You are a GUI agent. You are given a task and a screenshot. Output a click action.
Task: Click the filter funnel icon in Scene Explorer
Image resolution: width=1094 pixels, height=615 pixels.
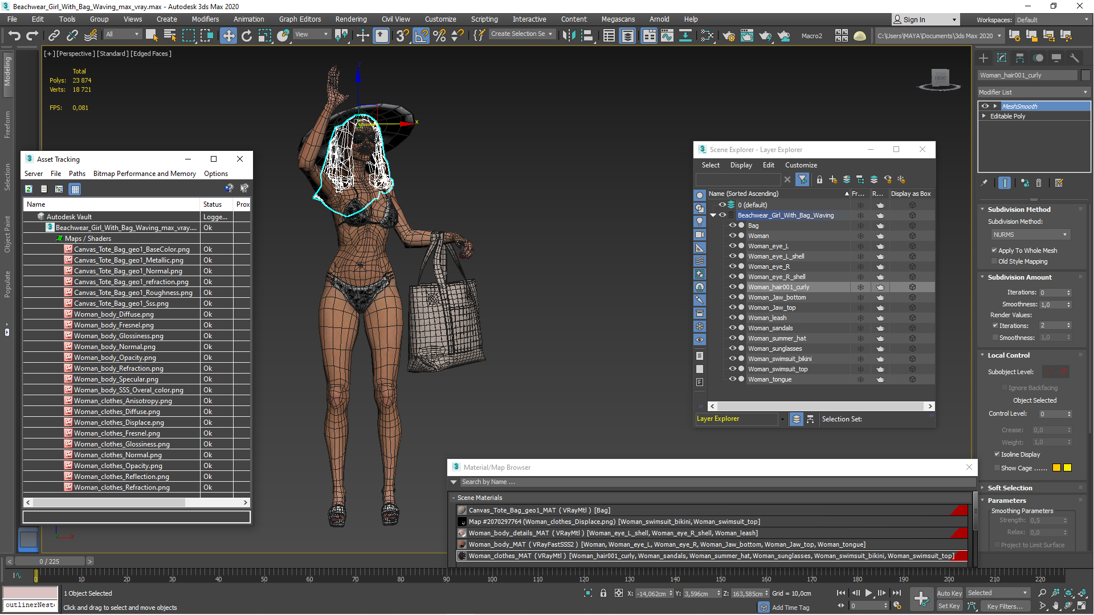point(802,179)
